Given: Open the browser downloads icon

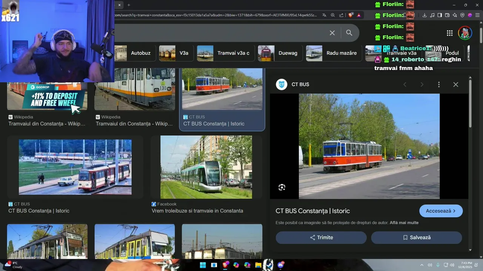Looking at the screenshot, I should coord(425,15).
